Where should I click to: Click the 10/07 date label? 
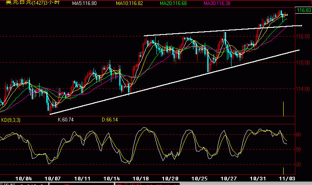tap(53, 179)
